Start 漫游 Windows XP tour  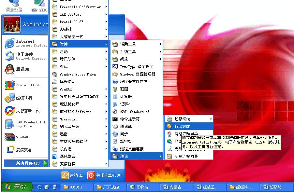(x=137, y=112)
